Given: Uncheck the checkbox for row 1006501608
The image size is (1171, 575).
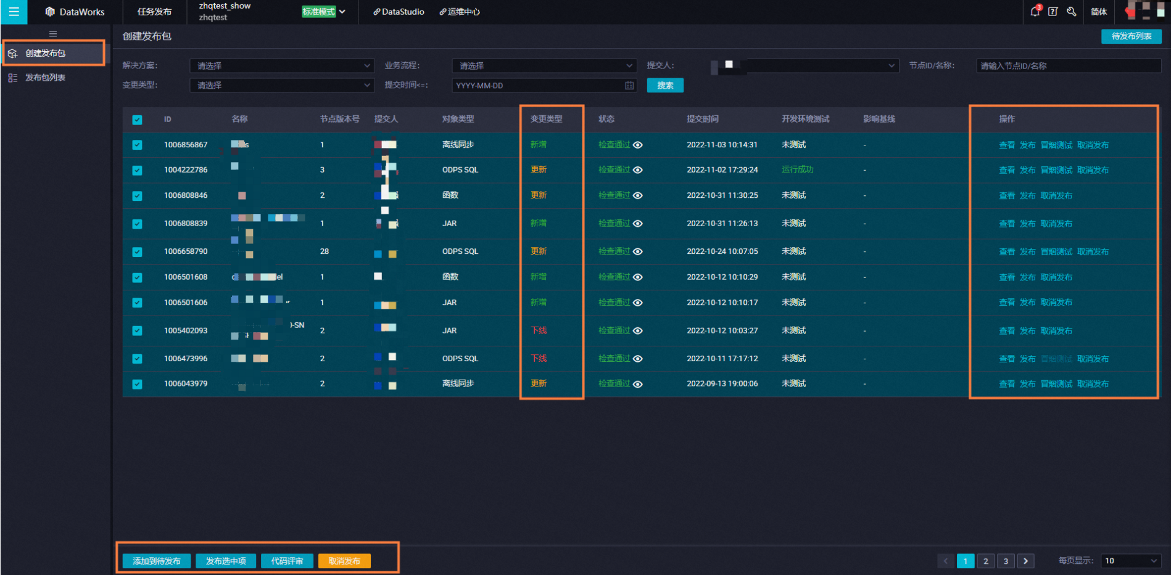Looking at the screenshot, I should pos(137,277).
